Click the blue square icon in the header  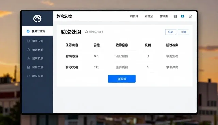pyautogui.click(x=183, y=16)
